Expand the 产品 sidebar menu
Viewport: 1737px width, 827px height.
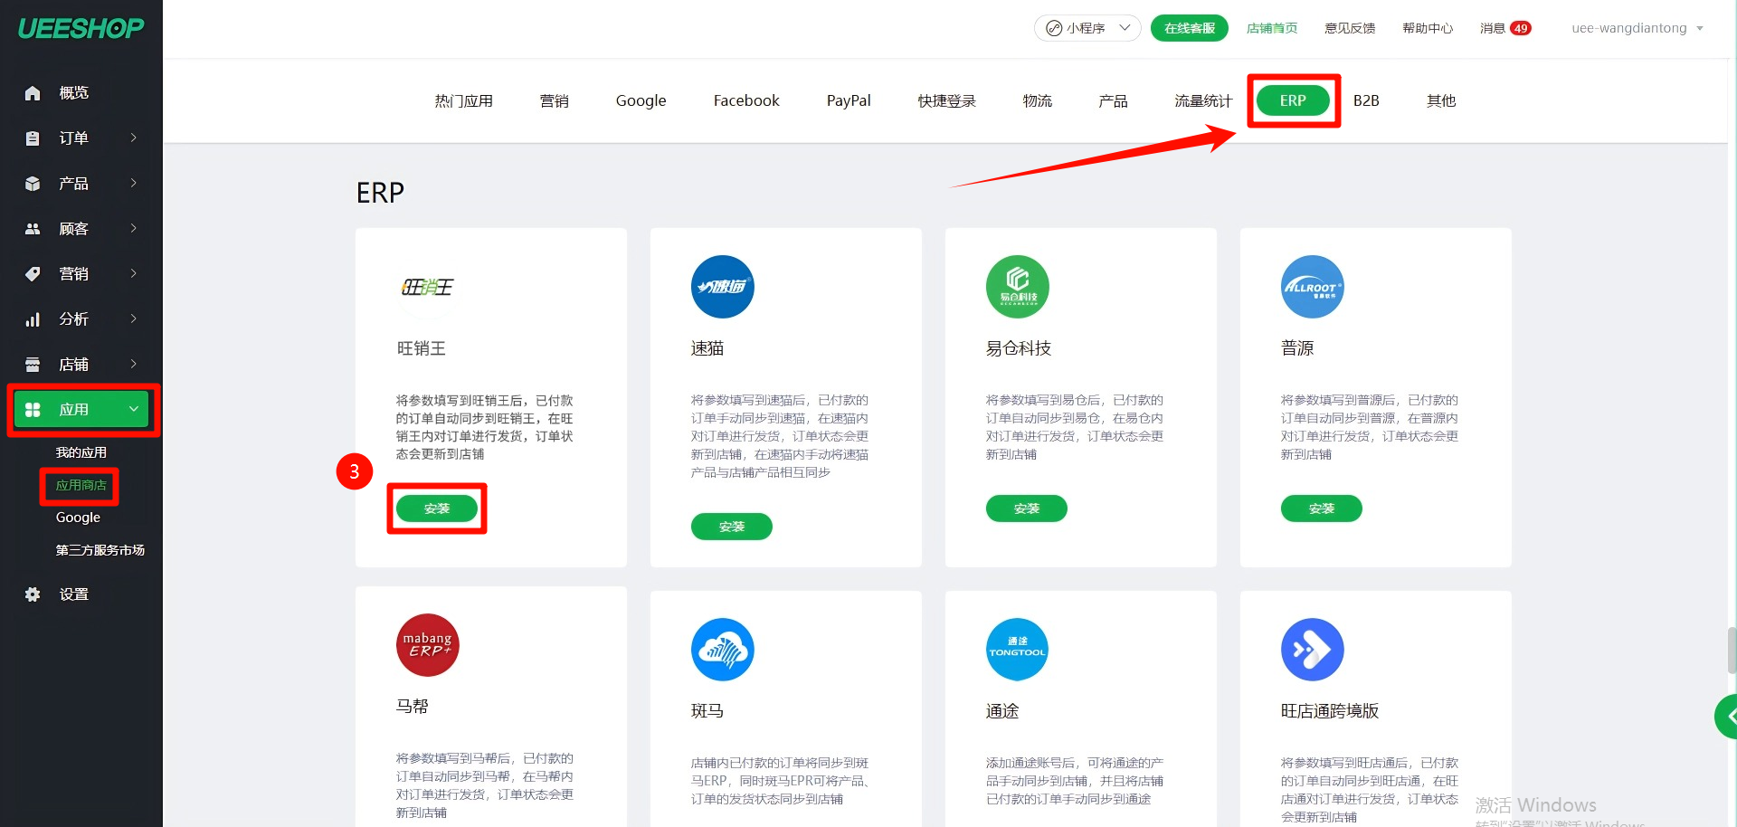click(x=134, y=184)
